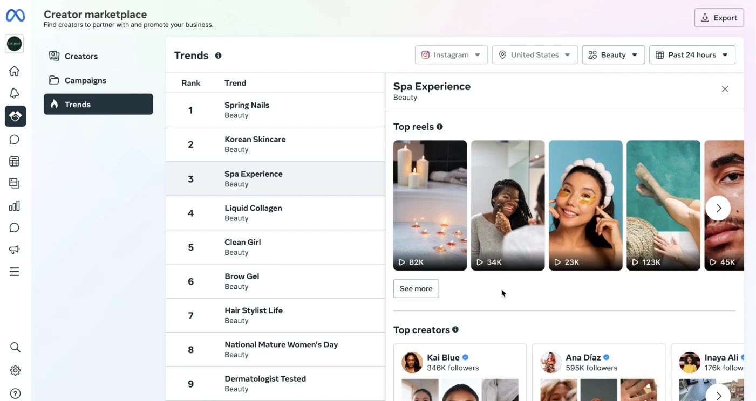Select the Spring Nails trend row
The height and width of the screenshot is (401, 756).
click(275, 110)
